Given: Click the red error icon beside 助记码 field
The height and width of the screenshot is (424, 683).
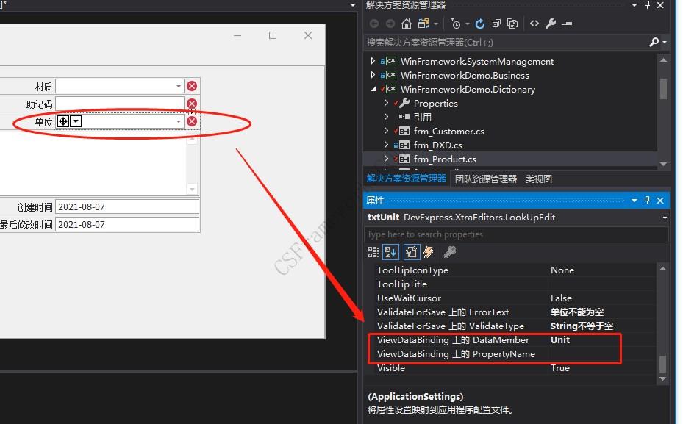Looking at the screenshot, I should pyautogui.click(x=192, y=103).
